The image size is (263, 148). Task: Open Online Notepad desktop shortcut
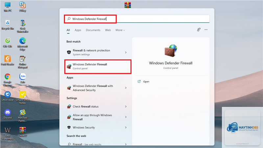tap(22, 62)
